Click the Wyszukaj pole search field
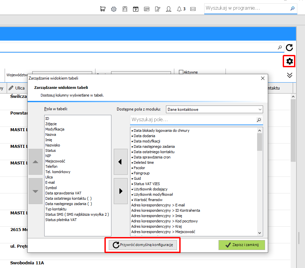 point(193,120)
